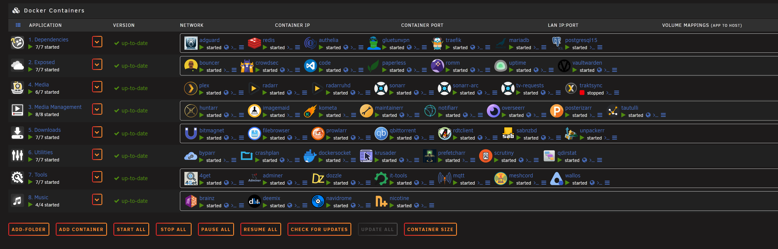Click the posterizarr container icon
This screenshot has width=778, height=249.
click(x=557, y=111)
